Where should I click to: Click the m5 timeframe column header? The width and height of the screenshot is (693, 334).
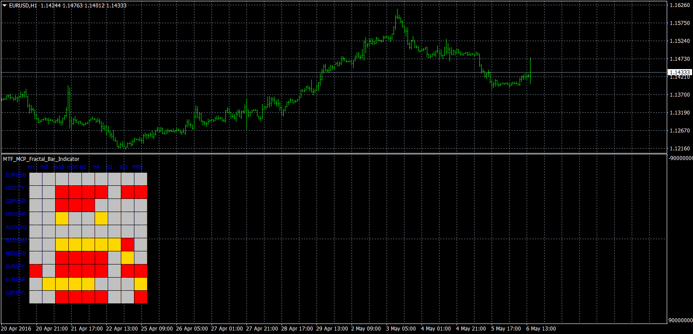tap(45, 167)
